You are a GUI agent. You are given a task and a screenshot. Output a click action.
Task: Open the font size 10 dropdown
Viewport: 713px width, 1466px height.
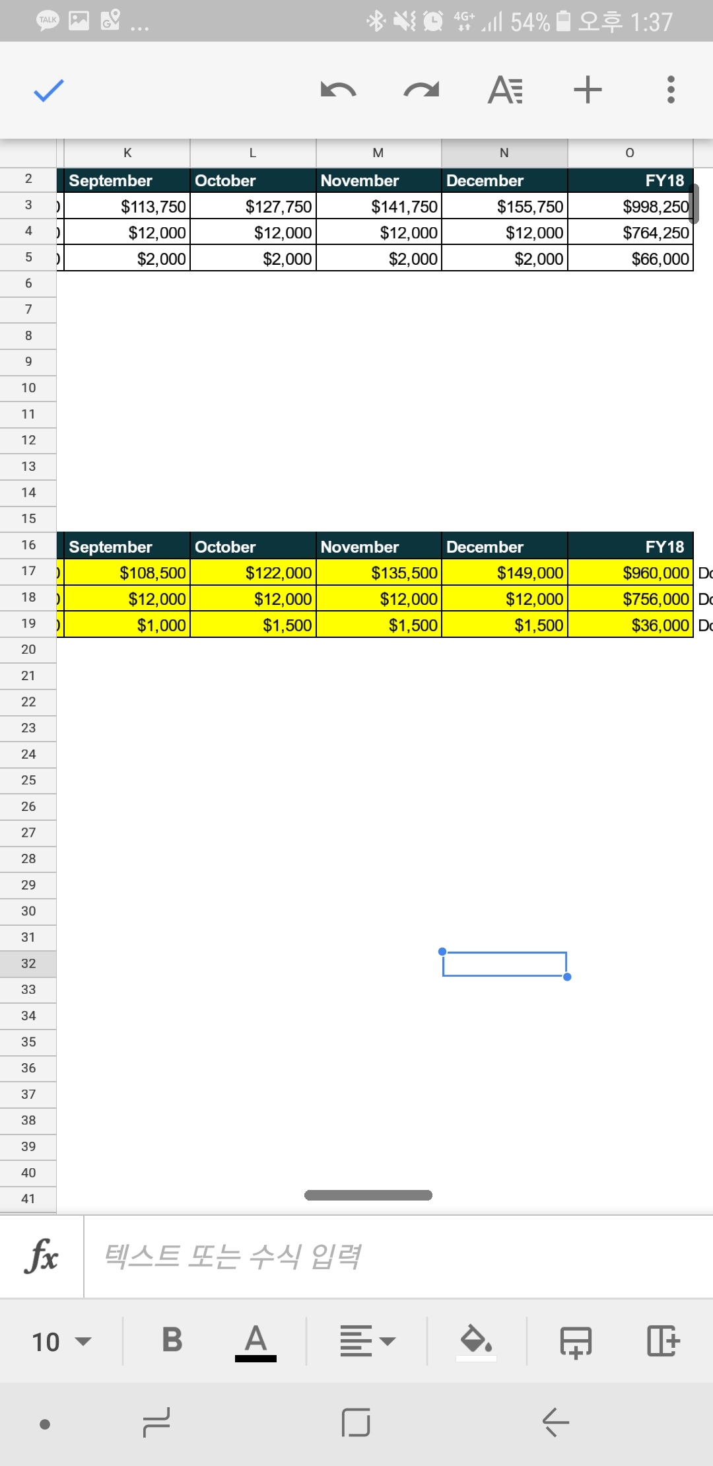61,1341
